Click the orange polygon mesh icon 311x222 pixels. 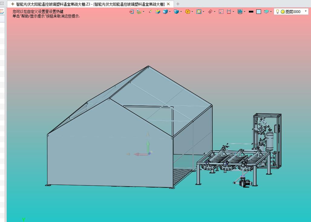[x=188, y=12]
